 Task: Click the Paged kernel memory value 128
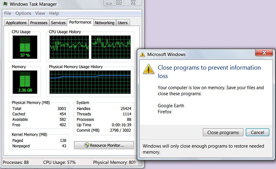[x=63, y=140]
